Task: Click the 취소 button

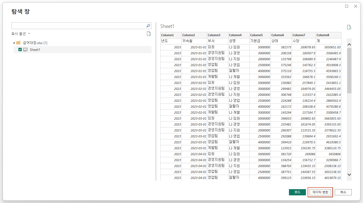Action: point(343,192)
